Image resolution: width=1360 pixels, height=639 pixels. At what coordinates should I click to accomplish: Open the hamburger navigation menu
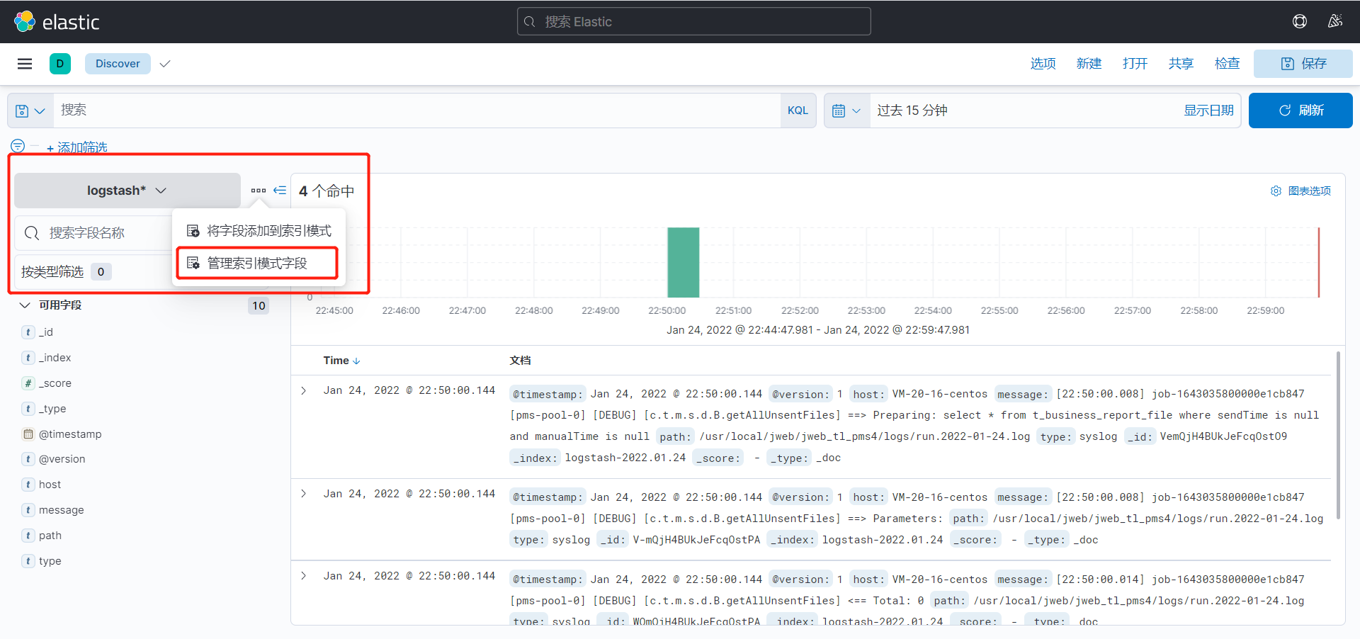point(25,64)
